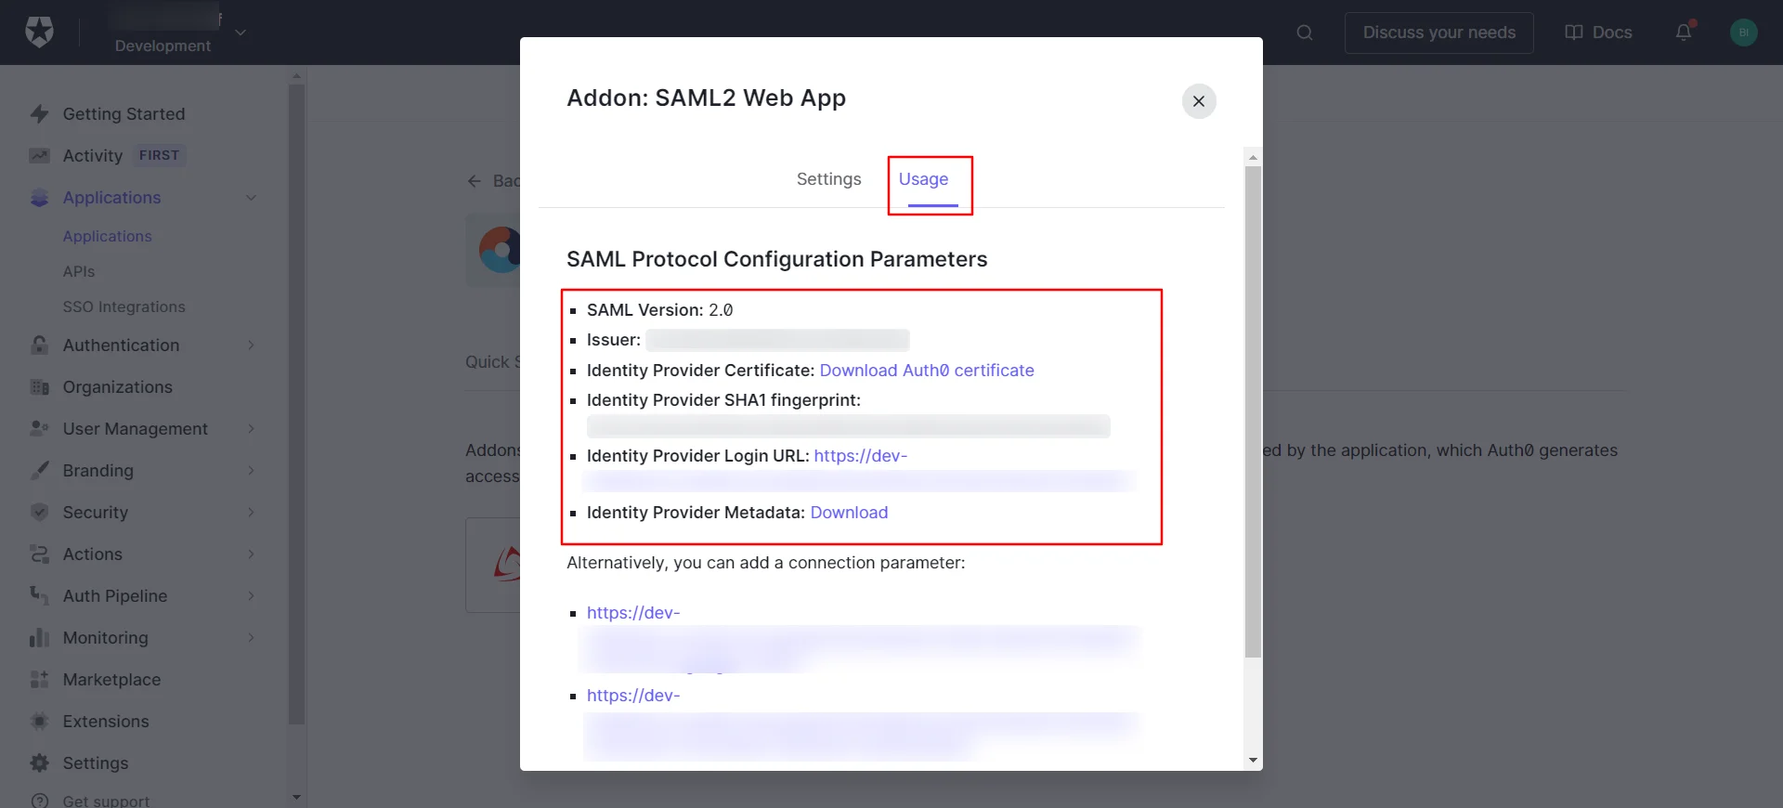Switch to the Settings tab
Image resolution: width=1783 pixels, height=808 pixels.
click(x=828, y=179)
